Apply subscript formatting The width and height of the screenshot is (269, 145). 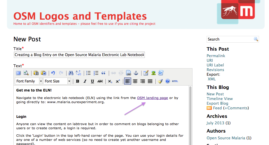110,81
